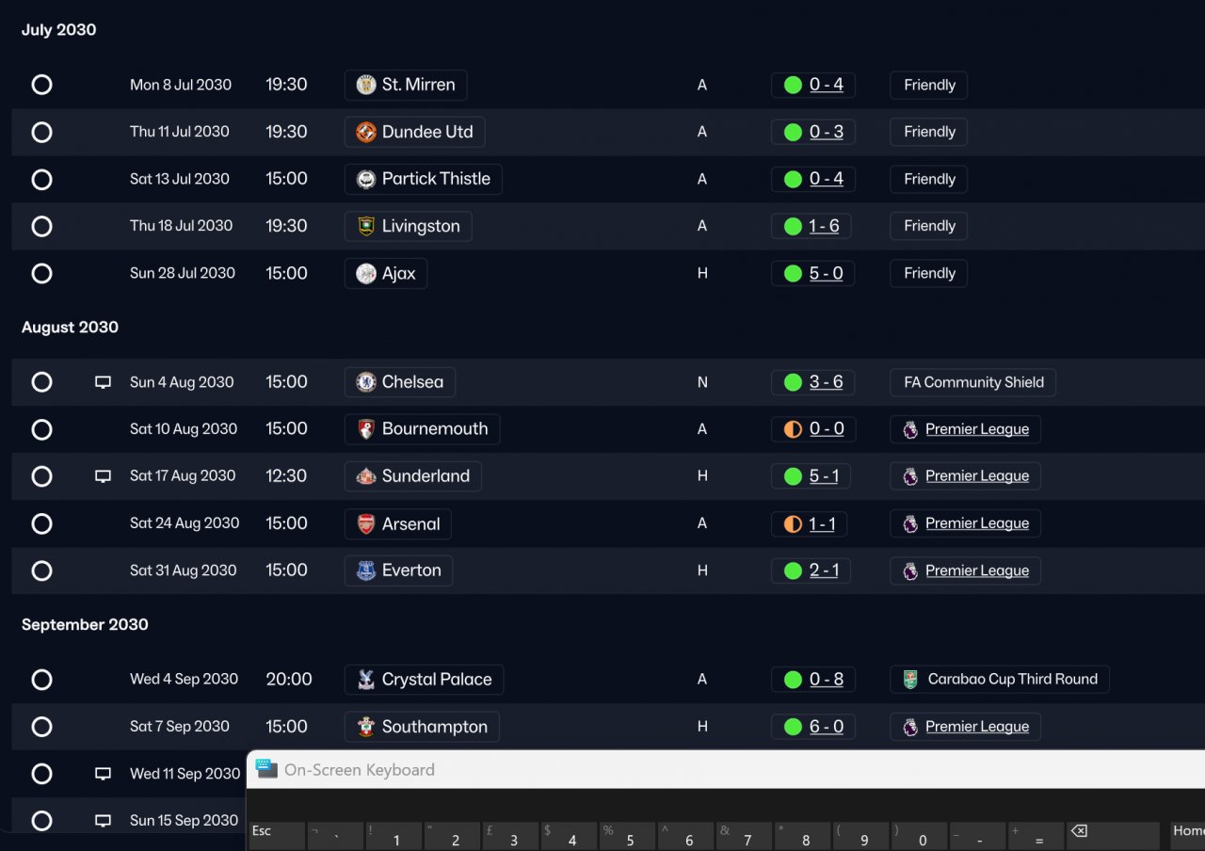
Task: Click Premier League logo in Bournemouth row
Action: coord(910,429)
